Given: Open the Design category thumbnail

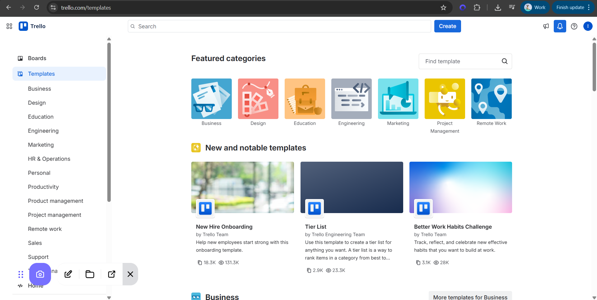Looking at the screenshot, I should coord(258,99).
